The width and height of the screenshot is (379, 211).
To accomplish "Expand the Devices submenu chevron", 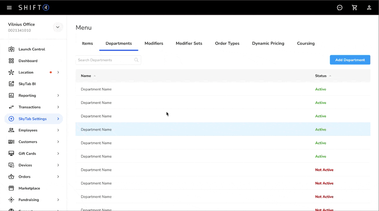I will (x=58, y=165).
